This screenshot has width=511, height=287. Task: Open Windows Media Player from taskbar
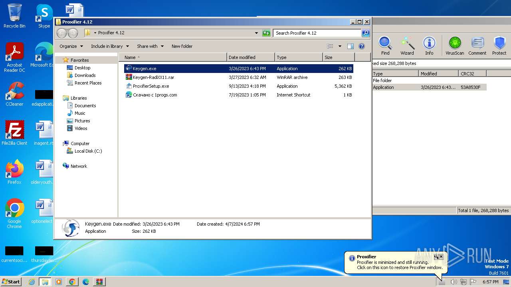(59, 282)
